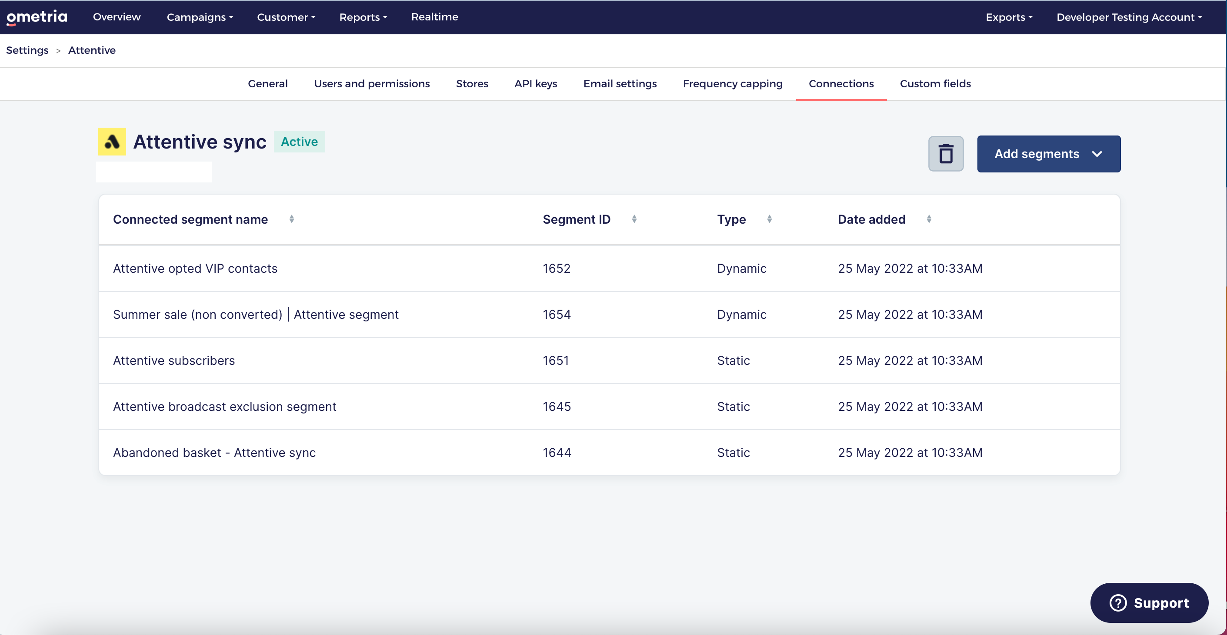This screenshot has width=1227, height=635.
Task: Click Static type for segment 1645
Action: tap(734, 407)
